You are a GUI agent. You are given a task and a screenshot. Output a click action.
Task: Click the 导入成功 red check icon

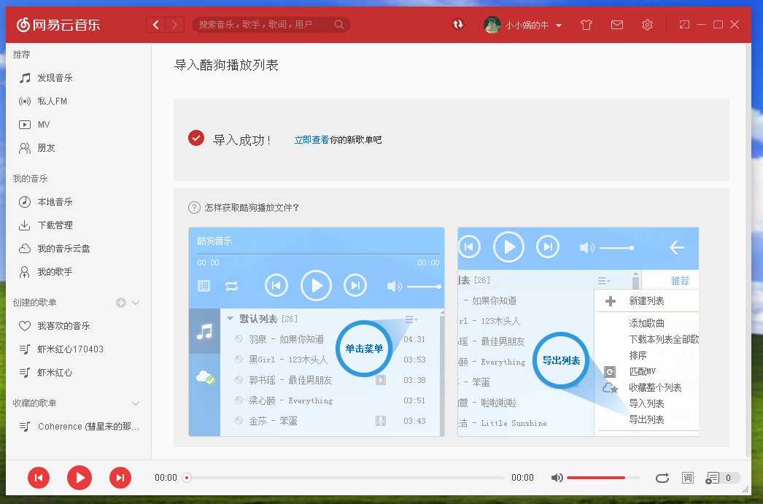tap(196, 138)
